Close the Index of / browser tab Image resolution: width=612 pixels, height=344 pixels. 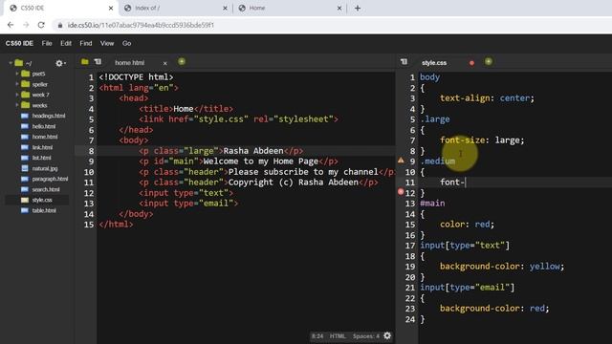pos(226,8)
